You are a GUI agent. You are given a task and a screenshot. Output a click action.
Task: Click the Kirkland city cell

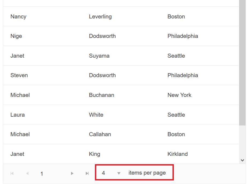[178, 154]
